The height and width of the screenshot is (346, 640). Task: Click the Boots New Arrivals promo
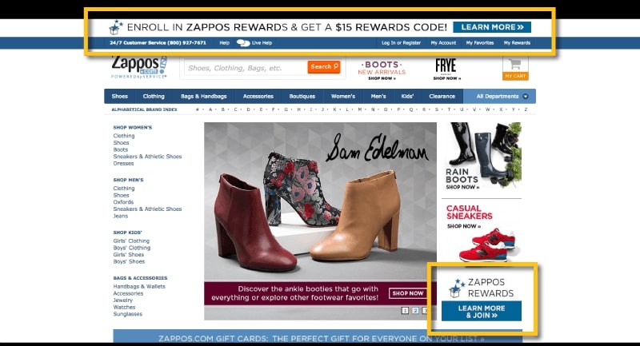point(382,70)
